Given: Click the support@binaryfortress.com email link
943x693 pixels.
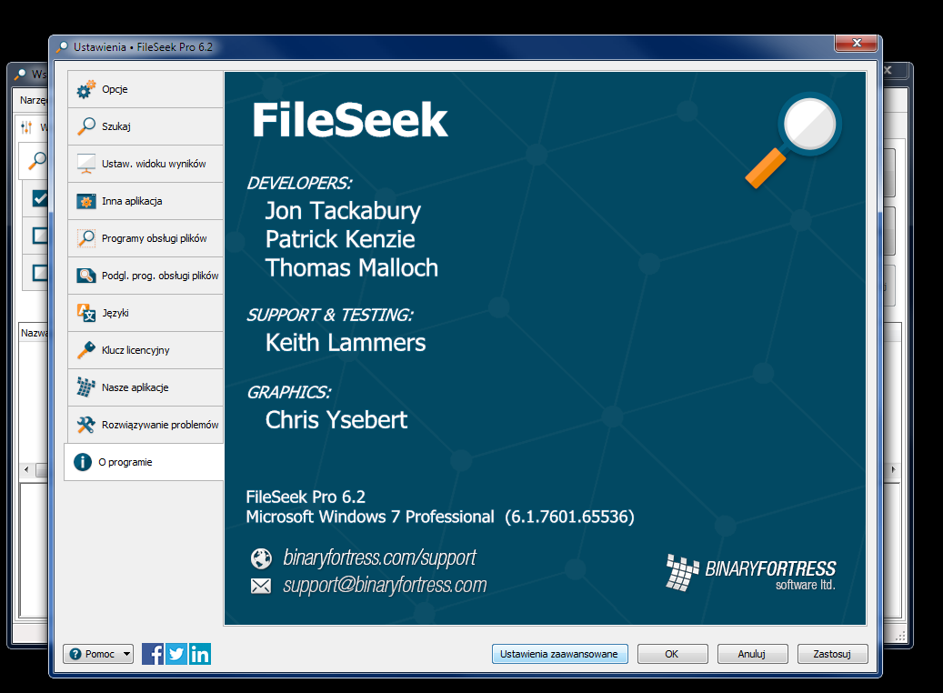Looking at the screenshot, I should [x=385, y=585].
